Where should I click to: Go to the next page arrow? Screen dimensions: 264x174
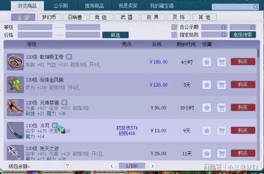(x=152, y=166)
